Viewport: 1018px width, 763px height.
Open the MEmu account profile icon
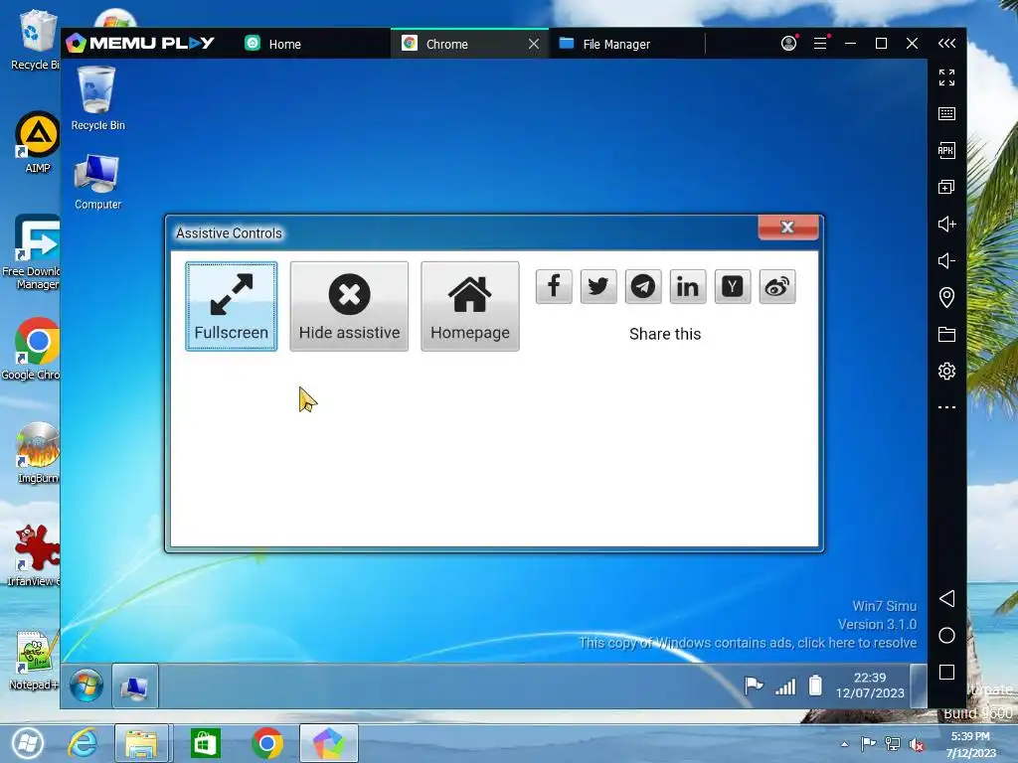pos(788,43)
